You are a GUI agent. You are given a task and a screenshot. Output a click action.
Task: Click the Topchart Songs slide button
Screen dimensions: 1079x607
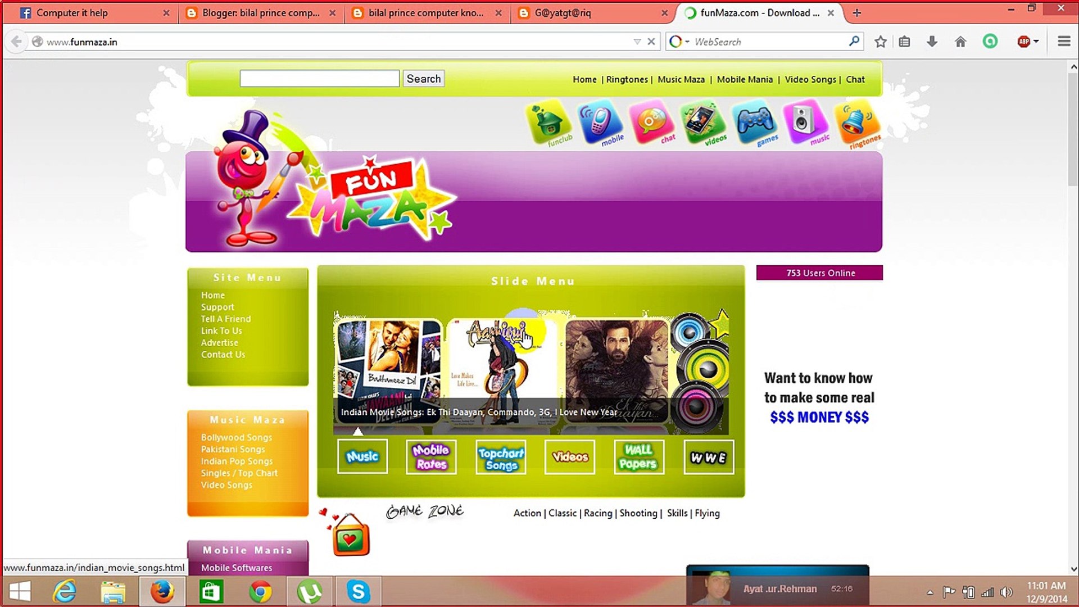tap(501, 457)
